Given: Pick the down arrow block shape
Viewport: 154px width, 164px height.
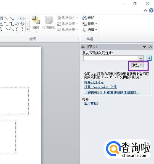Looking at the screenshot, I should click(x=22, y=24).
